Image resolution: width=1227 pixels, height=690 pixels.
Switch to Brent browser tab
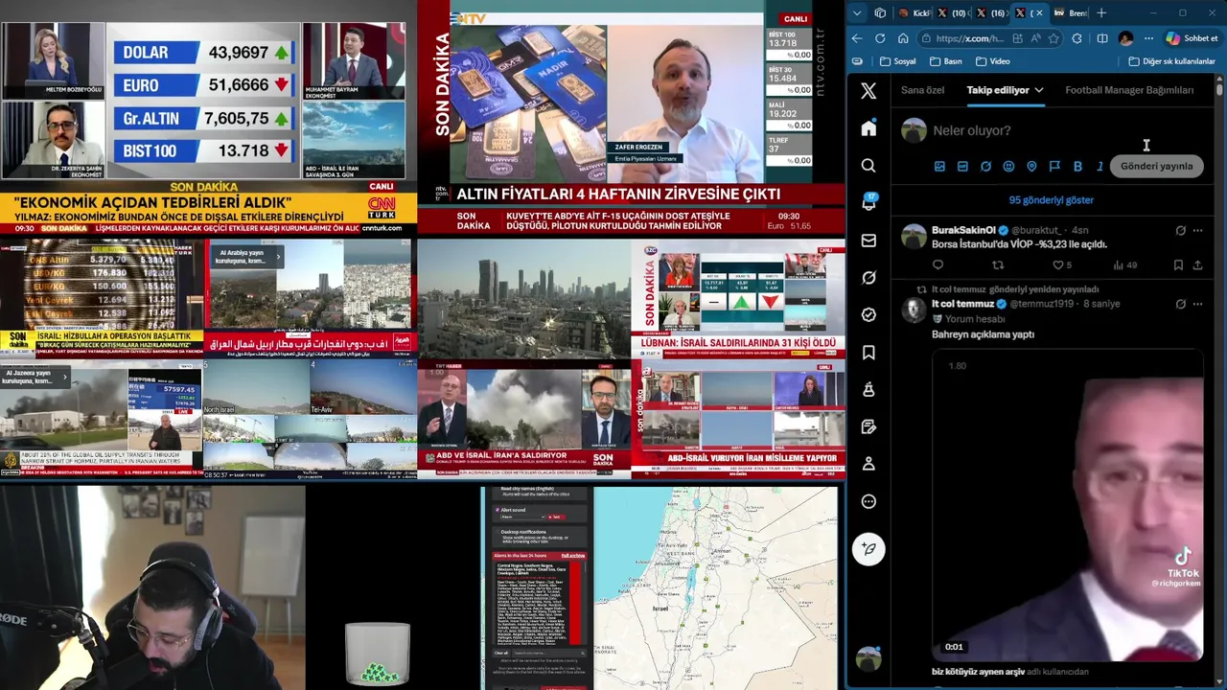point(1070,12)
